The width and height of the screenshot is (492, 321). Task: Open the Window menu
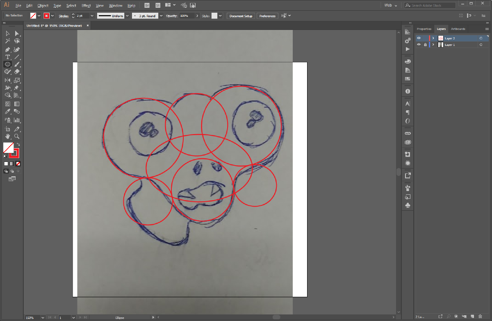tap(115, 5)
